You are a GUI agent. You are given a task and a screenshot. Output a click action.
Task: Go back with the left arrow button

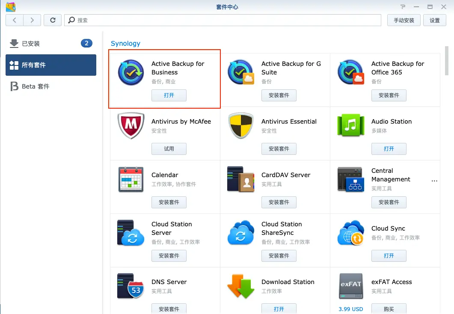tap(15, 20)
